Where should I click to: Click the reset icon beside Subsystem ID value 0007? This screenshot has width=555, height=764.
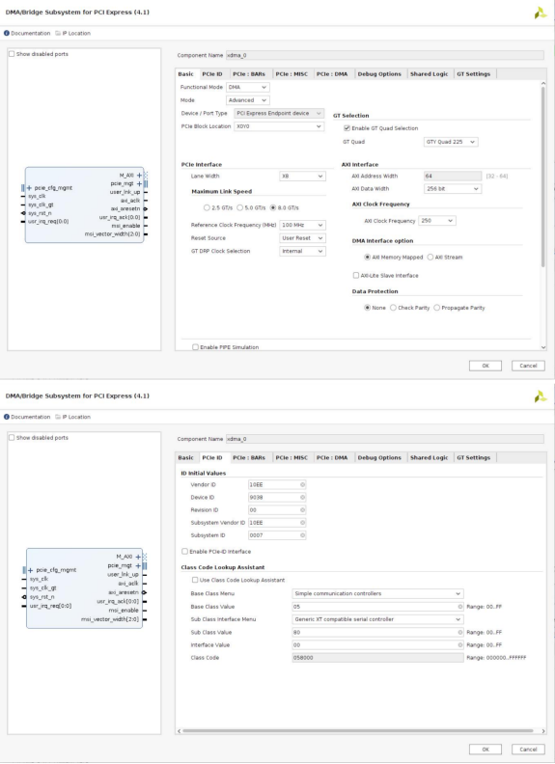click(302, 535)
